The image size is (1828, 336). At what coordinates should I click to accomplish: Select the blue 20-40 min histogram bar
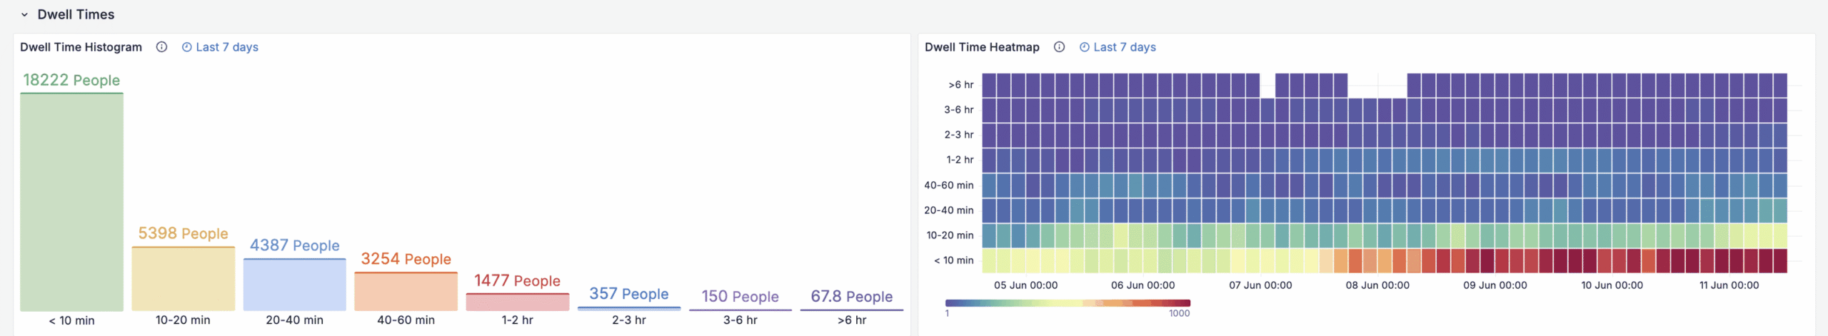[294, 285]
